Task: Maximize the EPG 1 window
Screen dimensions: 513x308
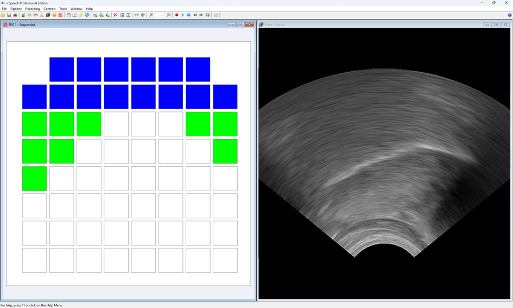Action: point(240,24)
